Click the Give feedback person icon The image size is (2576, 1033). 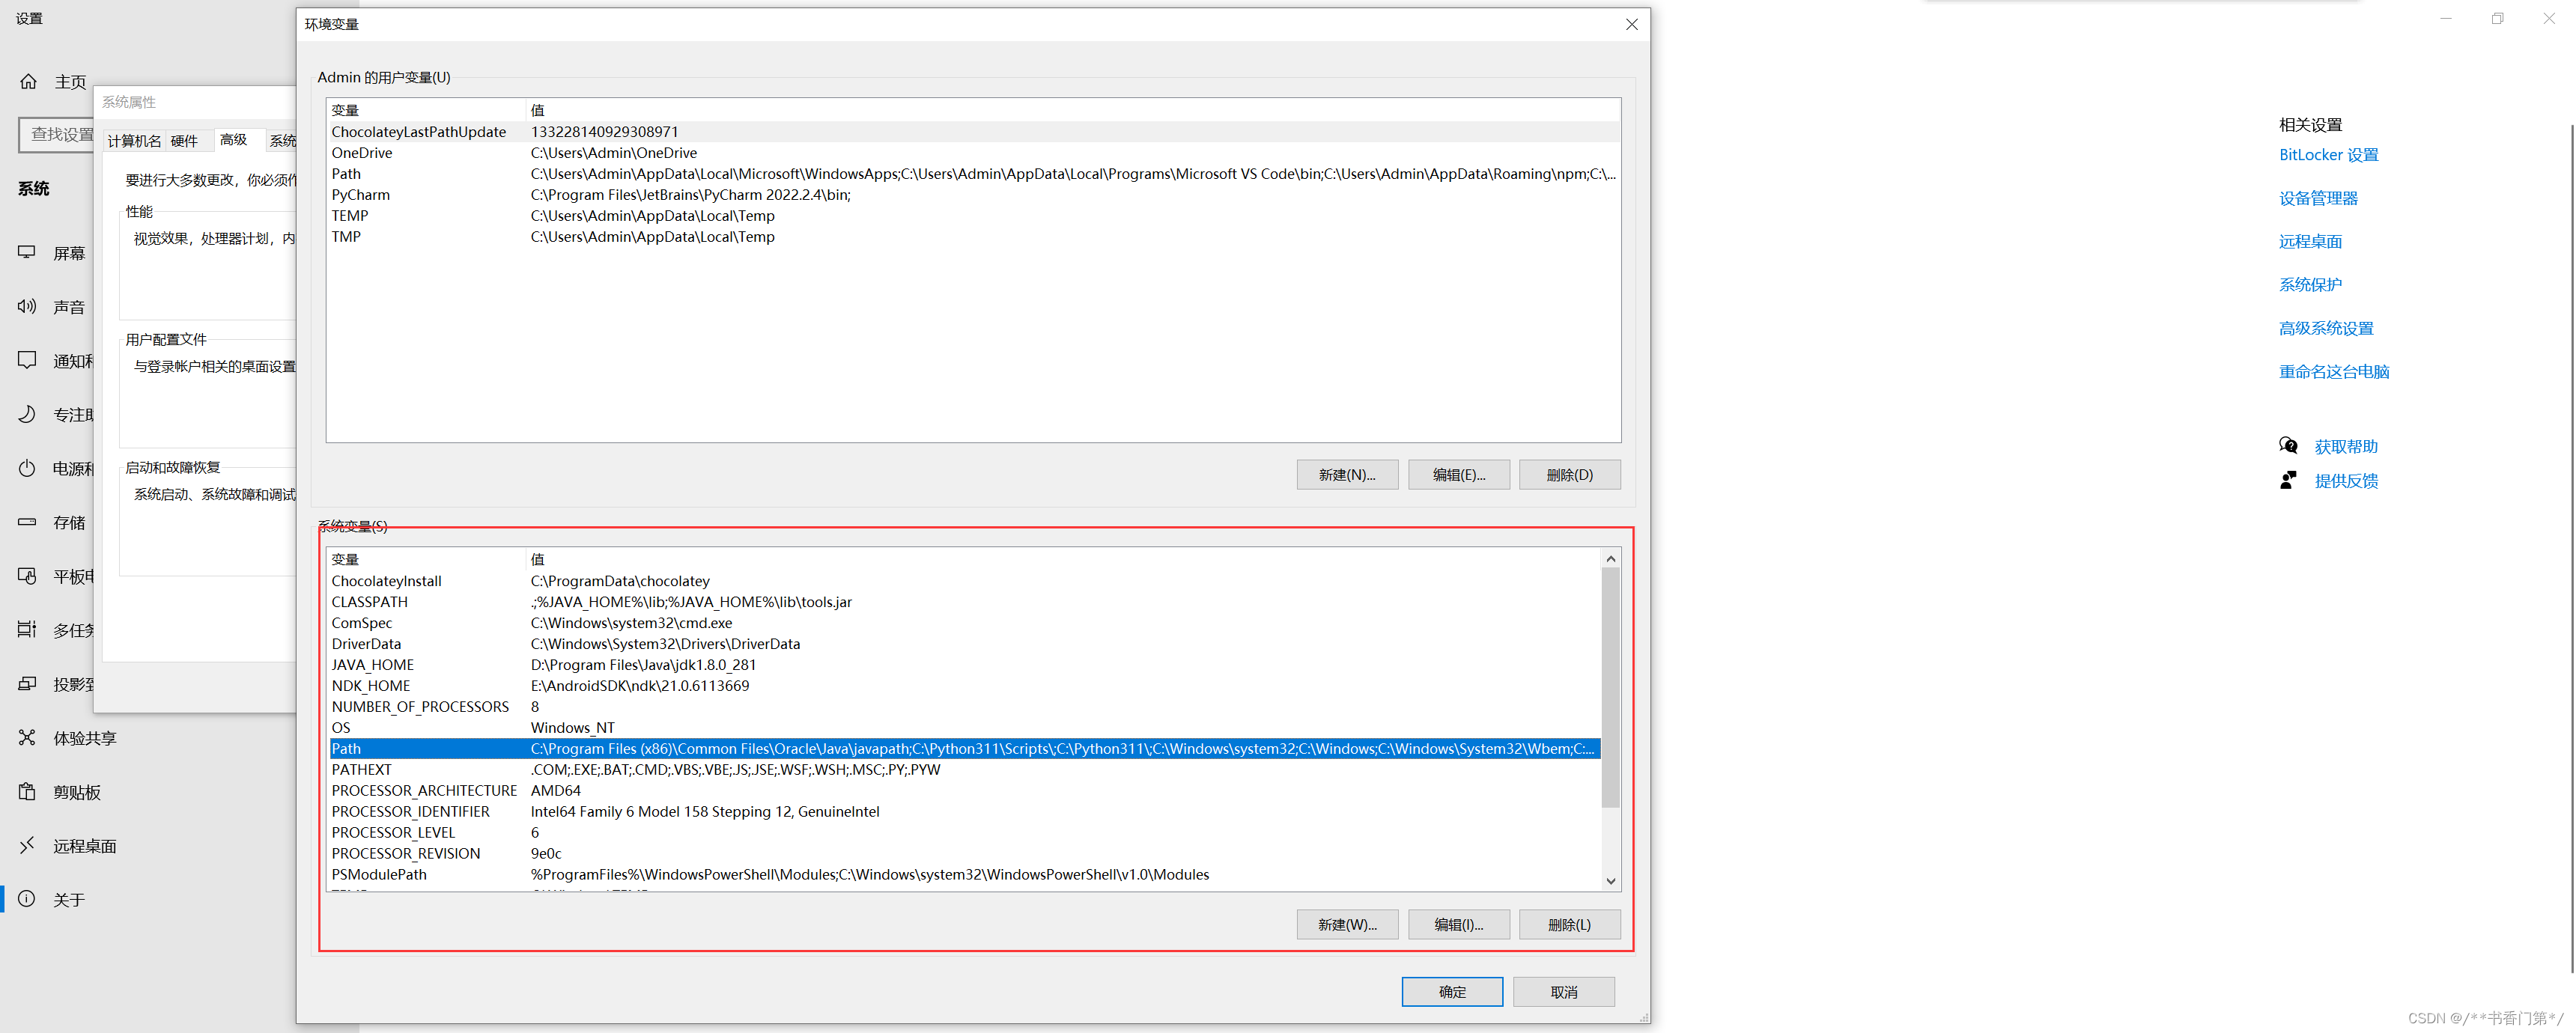2288,480
